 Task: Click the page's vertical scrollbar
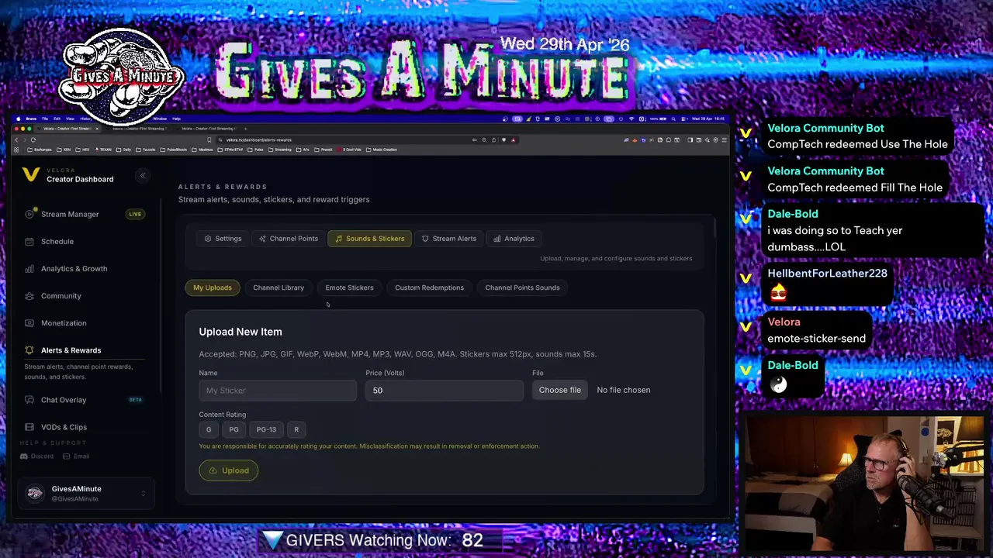(x=714, y=226)
